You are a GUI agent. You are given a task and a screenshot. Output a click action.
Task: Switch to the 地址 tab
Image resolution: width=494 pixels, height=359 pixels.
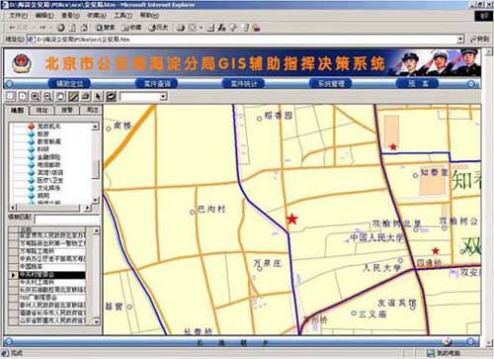[x=41, y=110]
